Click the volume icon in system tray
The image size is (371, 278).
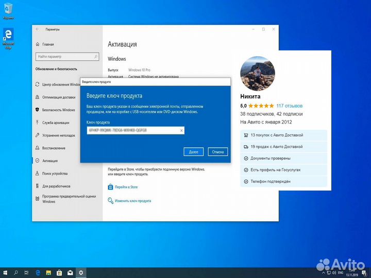(x=334, y=272)
